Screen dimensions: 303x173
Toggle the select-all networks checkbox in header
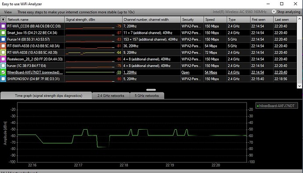(3, 19)
